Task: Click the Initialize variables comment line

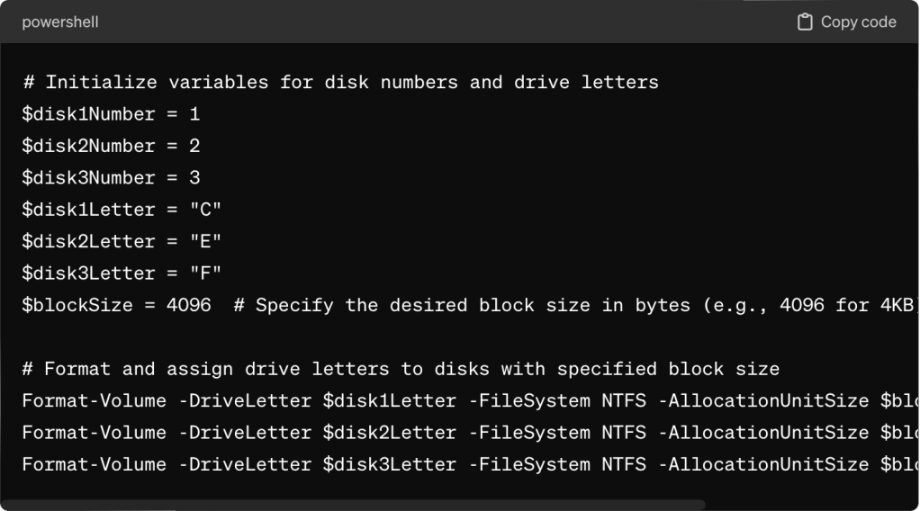Action: pyautogui.click(x=340, y=82)
